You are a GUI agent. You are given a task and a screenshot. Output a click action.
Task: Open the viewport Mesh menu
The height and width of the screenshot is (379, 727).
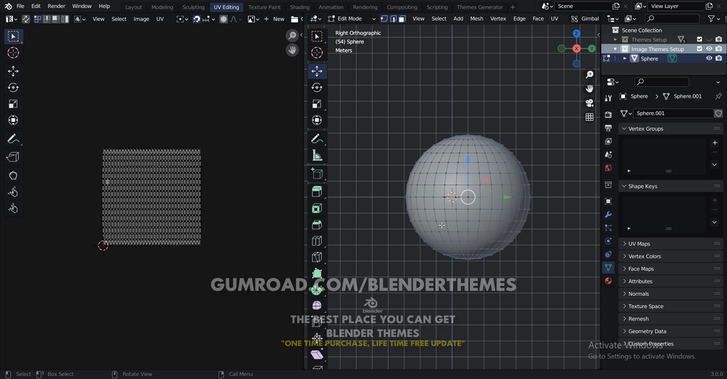point(477,19)
